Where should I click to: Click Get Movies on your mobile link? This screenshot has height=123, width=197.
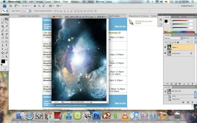144,22
